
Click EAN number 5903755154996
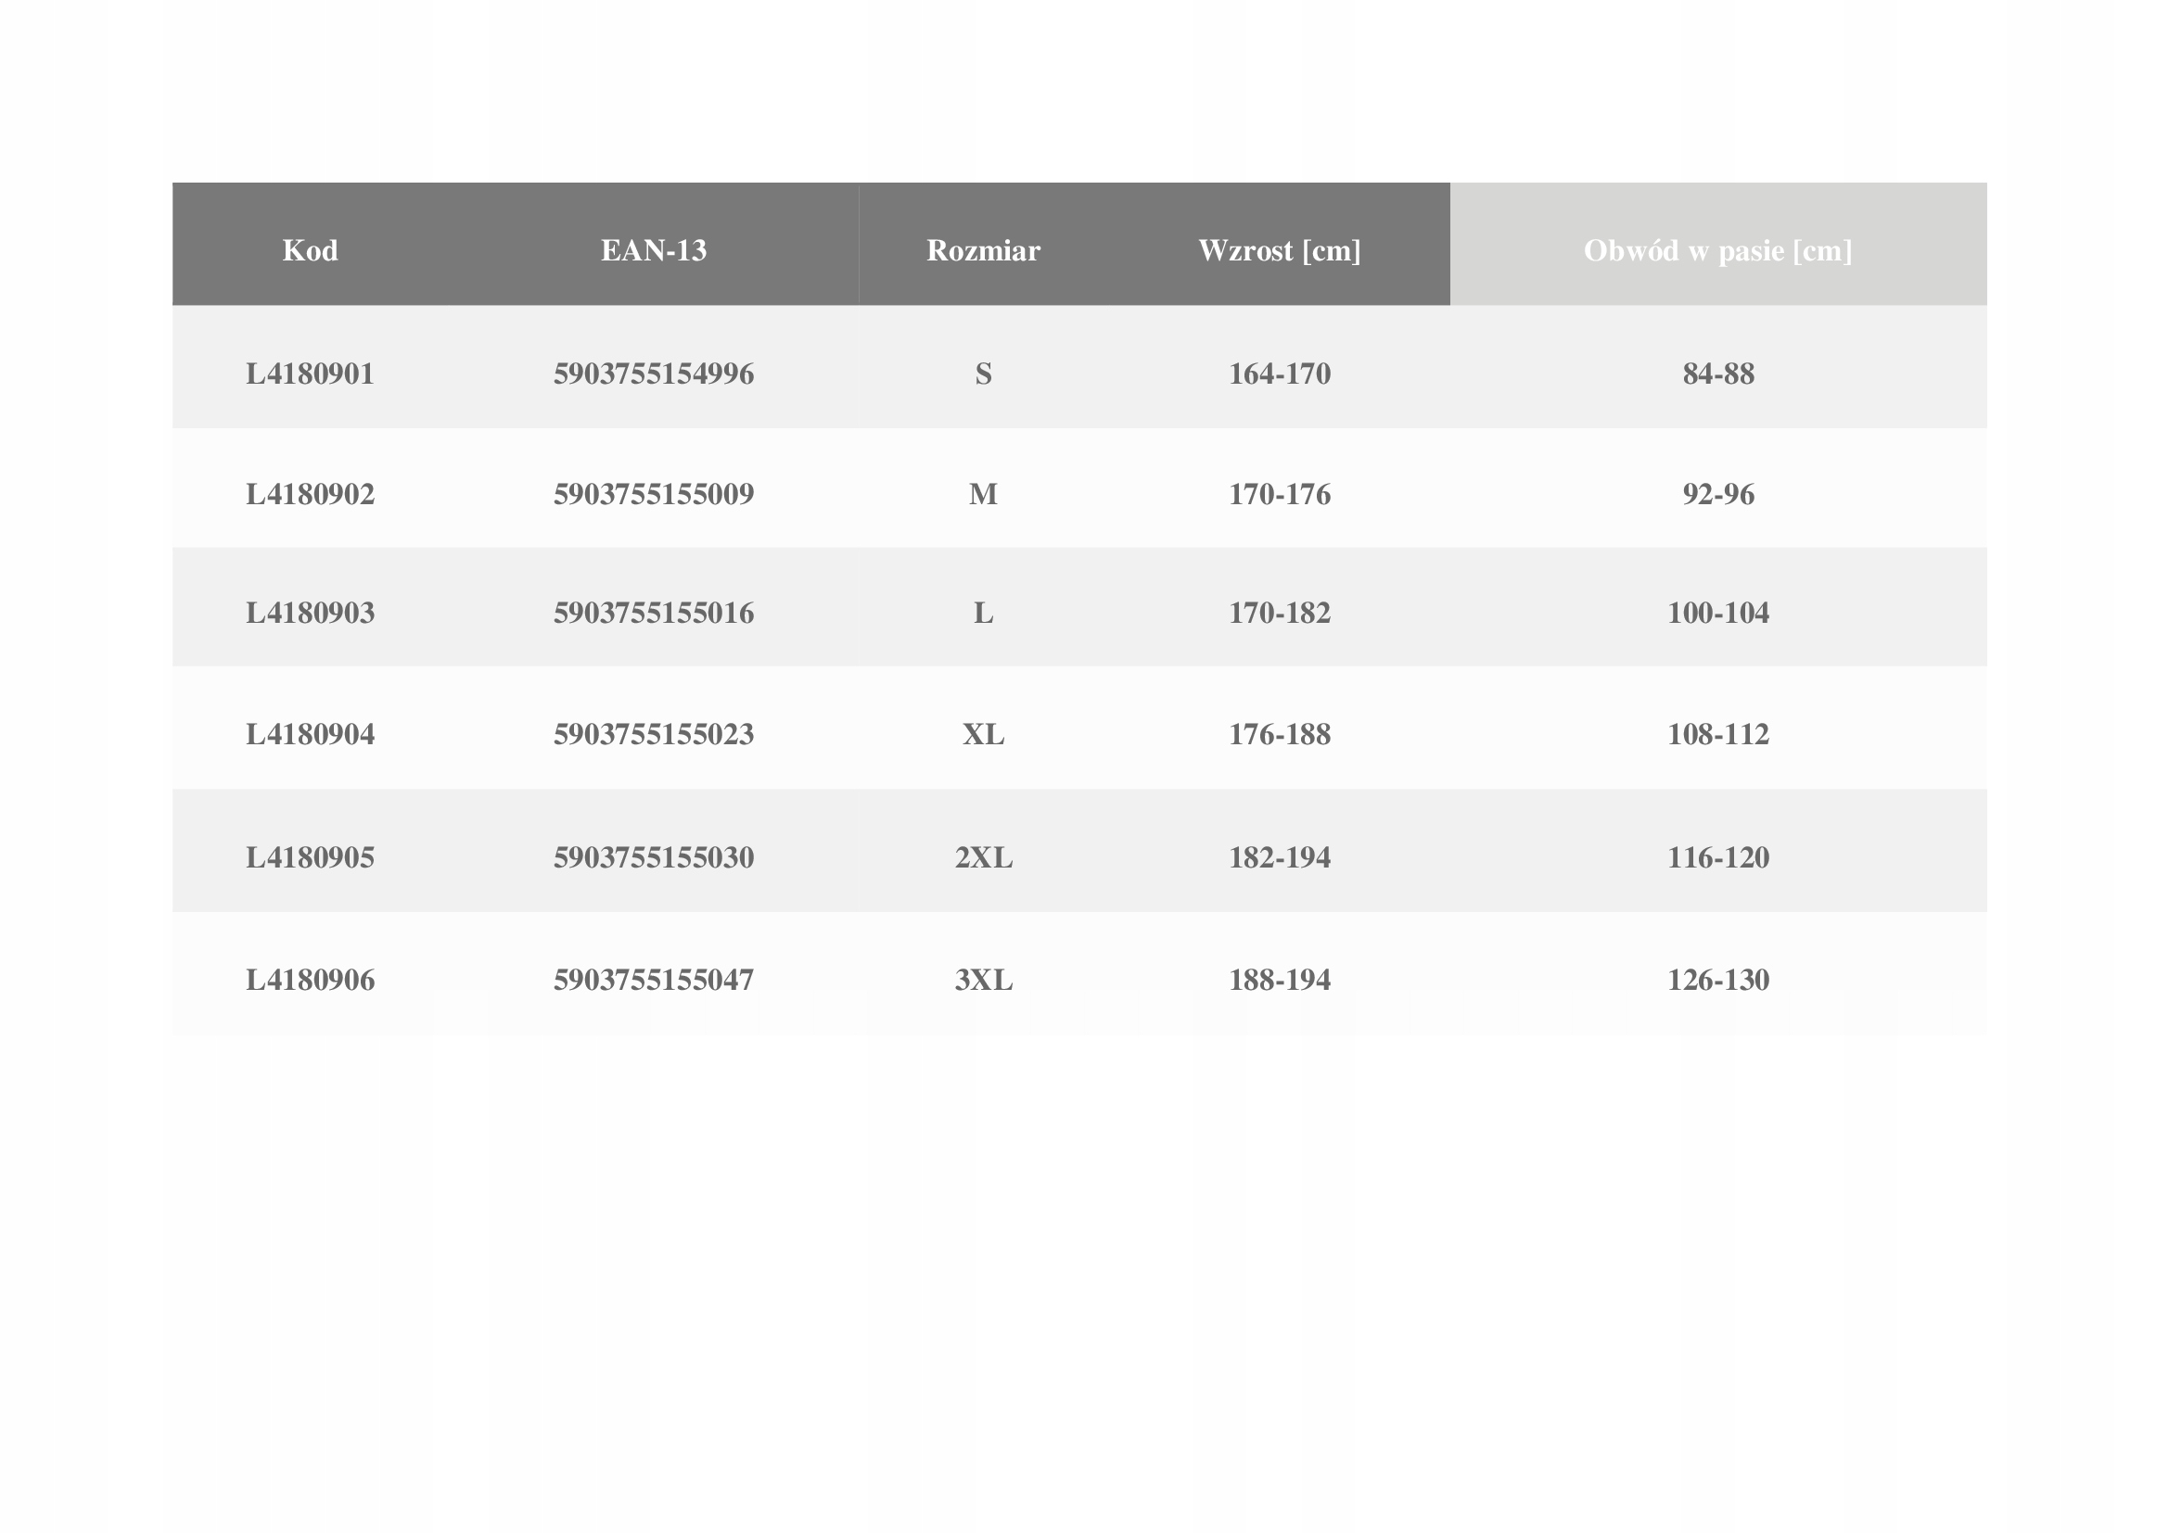(x=654, y=374)
